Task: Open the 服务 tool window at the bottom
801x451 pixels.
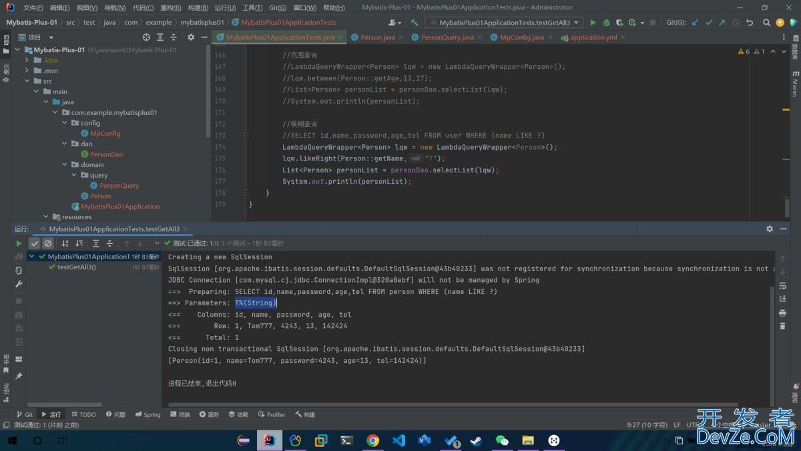Action: tap(209, 414)
